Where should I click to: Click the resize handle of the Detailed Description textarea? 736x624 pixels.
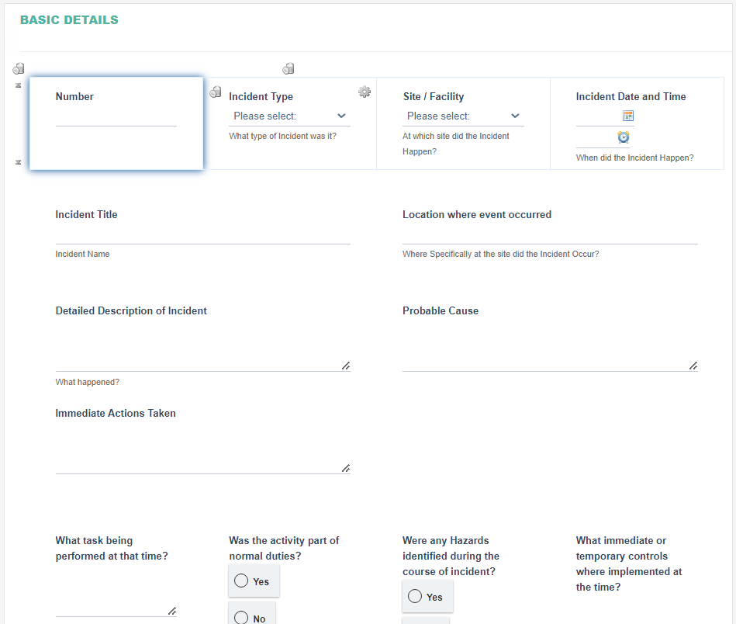[346, 366]
